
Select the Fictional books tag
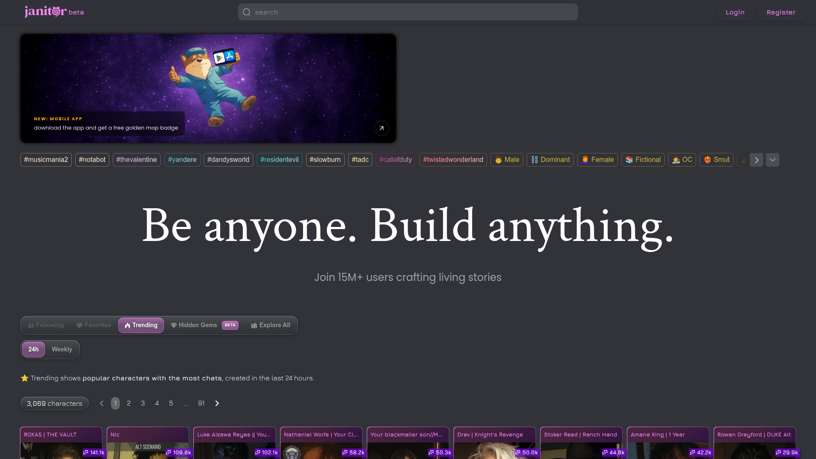[x=643, y=160]
